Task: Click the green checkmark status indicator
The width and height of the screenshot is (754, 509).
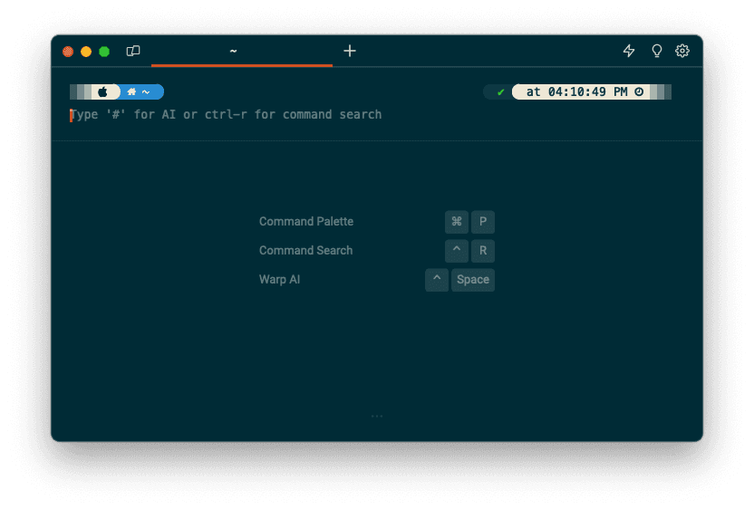Action: pos(500,91)
